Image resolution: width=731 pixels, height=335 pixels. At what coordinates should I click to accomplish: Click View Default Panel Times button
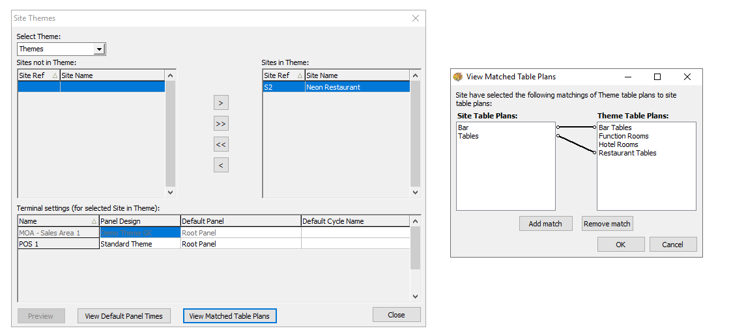point(124,316)
